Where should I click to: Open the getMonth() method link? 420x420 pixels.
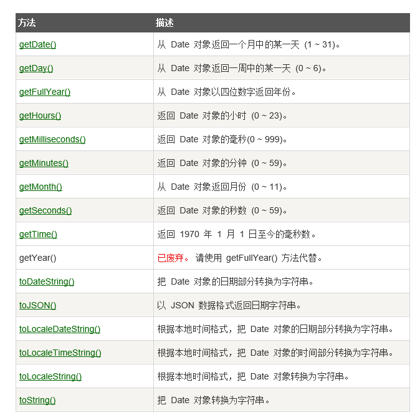41,187
